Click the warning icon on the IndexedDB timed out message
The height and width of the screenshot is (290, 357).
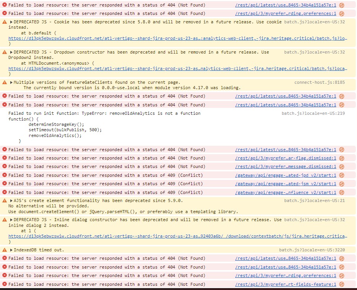[x=5, y=250]
